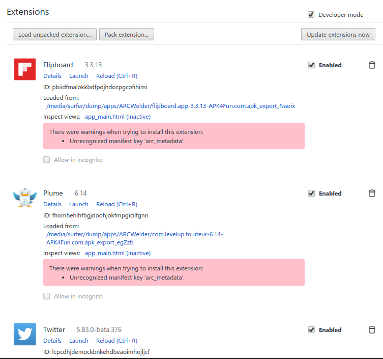Open Flipboard Details link

pyautogui.click(x=52, y=76)
